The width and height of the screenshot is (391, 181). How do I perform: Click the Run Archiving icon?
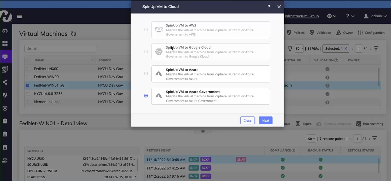358,124
